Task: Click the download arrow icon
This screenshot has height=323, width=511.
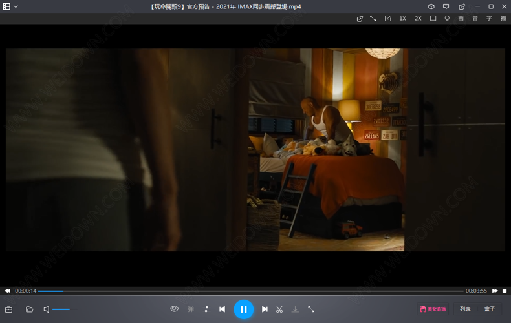Action: pyautogui.click(x=295, y=309)
